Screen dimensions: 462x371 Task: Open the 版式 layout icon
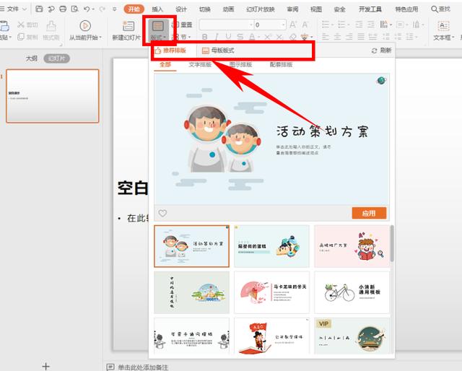click(x=158, y=26)
